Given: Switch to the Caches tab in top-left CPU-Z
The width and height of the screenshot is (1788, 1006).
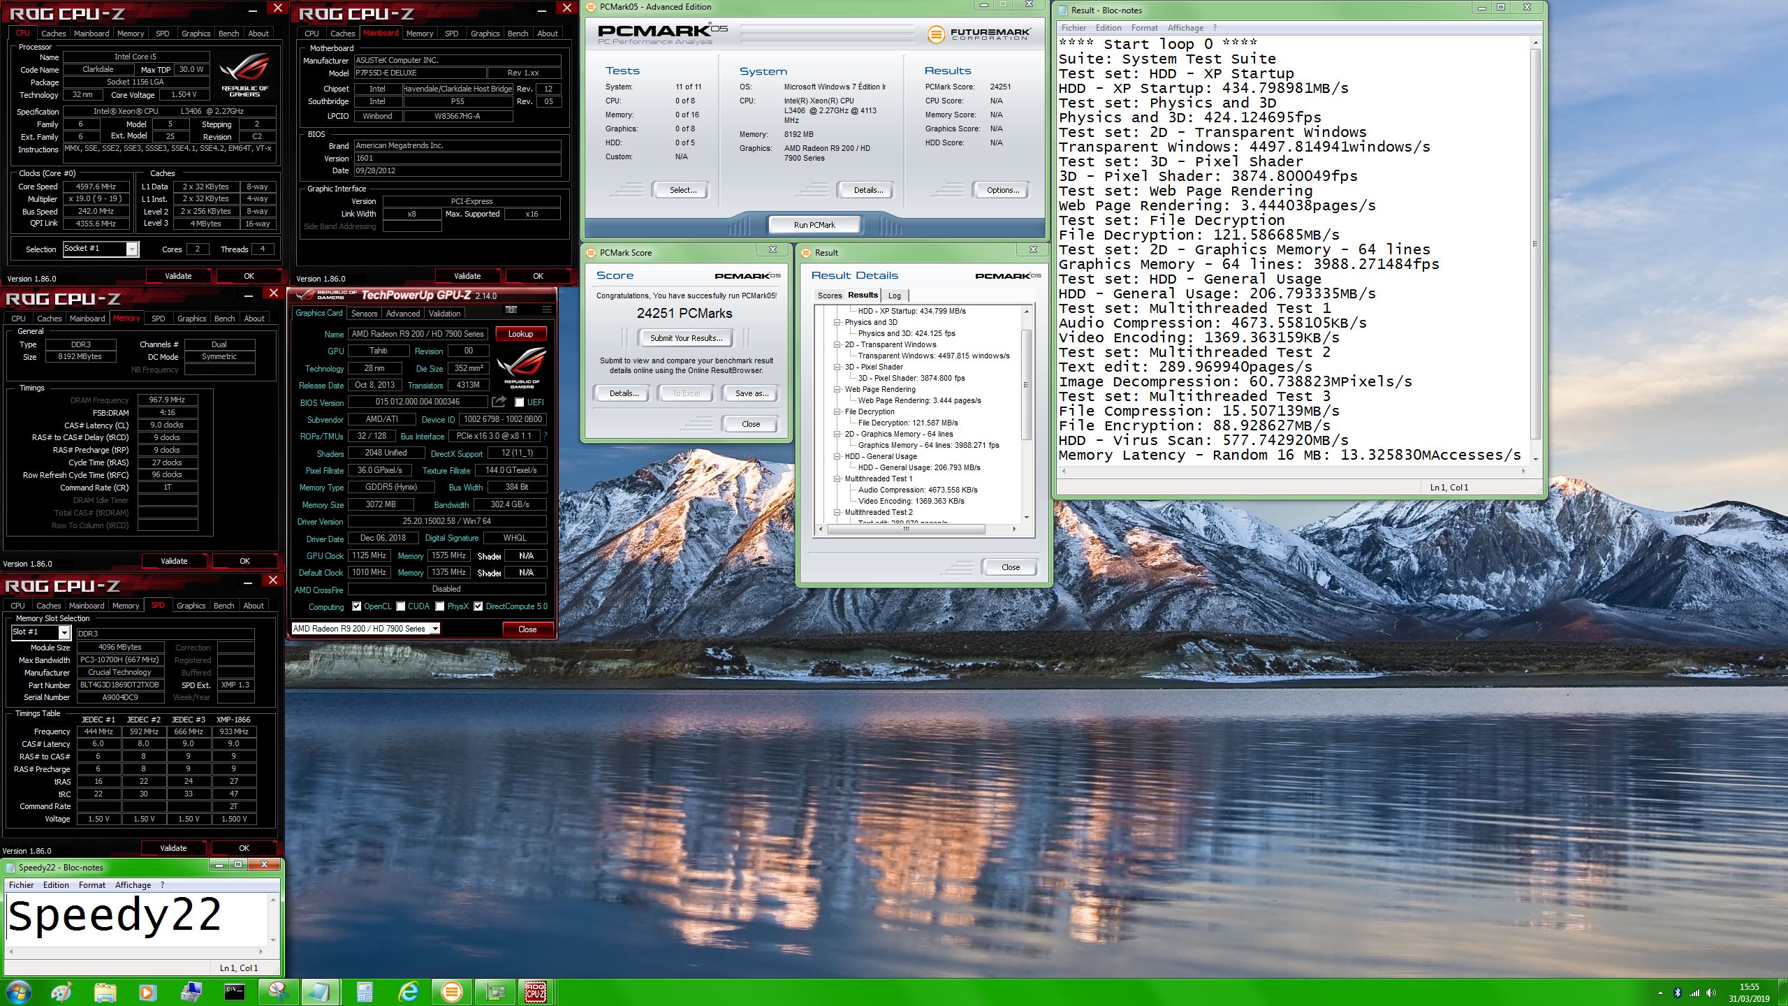Looking at the screenshot, I should point(53,34).
